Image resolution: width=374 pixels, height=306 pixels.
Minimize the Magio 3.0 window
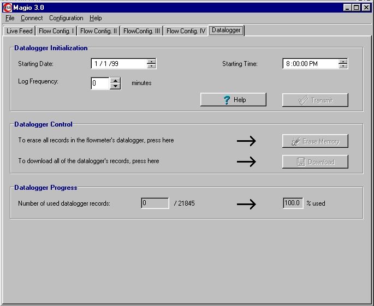tap(347, 8)
